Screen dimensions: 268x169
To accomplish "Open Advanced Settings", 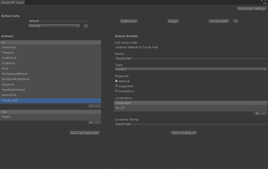I will pos(251,9).
